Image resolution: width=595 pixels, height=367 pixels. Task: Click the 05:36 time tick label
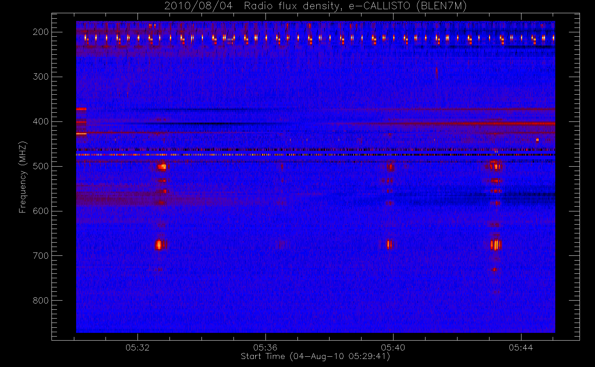(x=265, y=348)
